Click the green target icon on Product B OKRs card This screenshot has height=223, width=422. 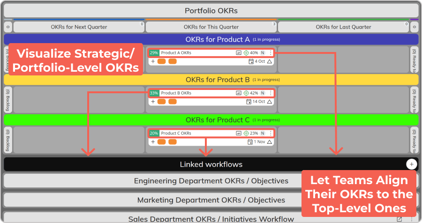[x=246, y=93]
